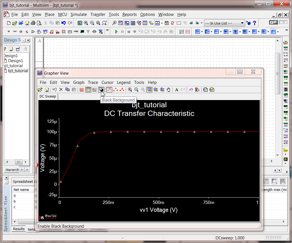
Task: Open the Simulate menu
Action: 78,14
